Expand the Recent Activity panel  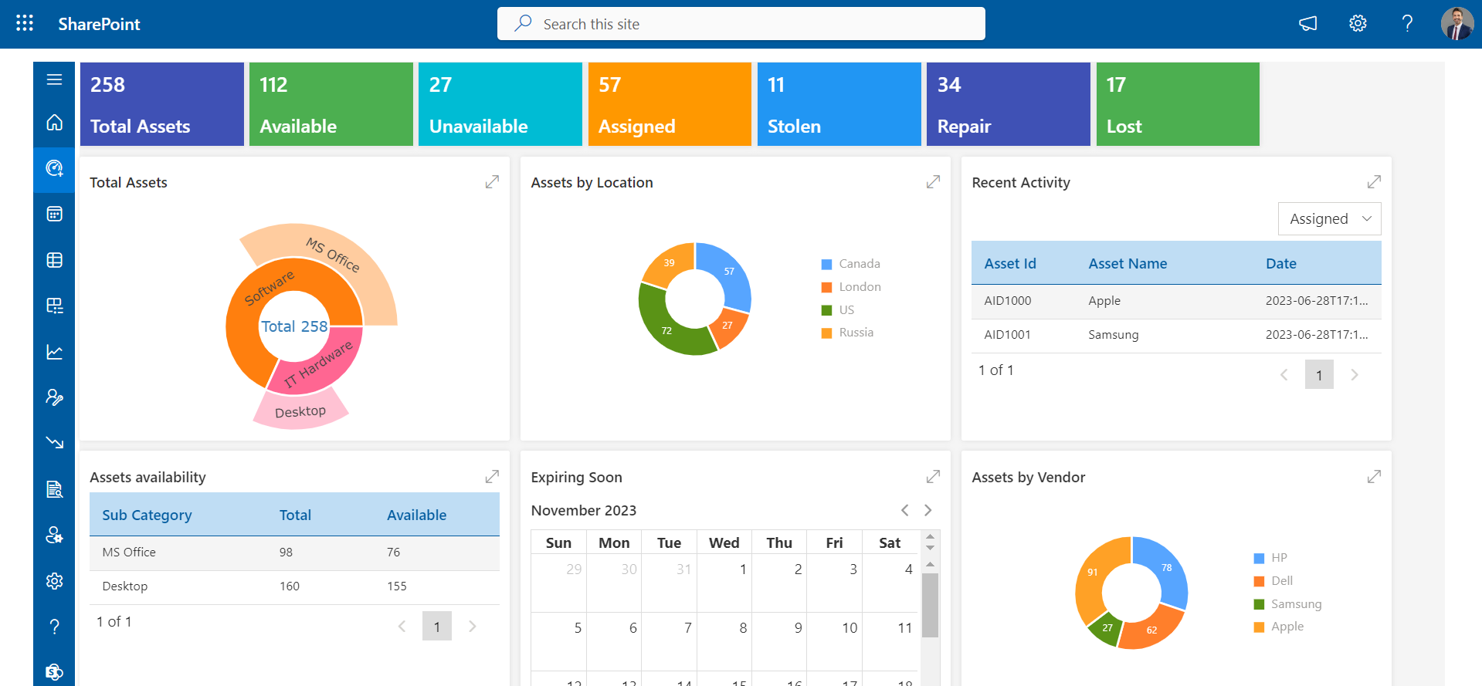tap(1374, 182)
